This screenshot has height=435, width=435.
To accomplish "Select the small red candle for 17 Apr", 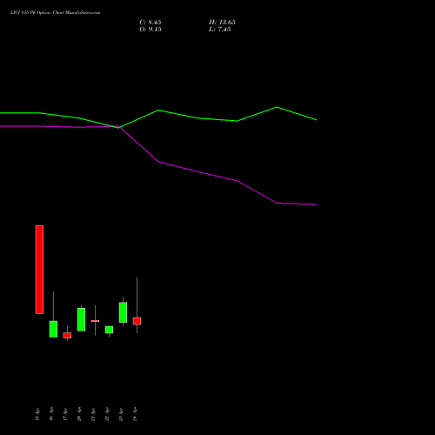I will [67, 335].
